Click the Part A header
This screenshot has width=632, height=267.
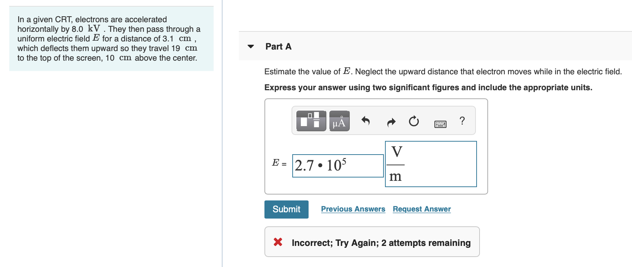click(279, 47)
